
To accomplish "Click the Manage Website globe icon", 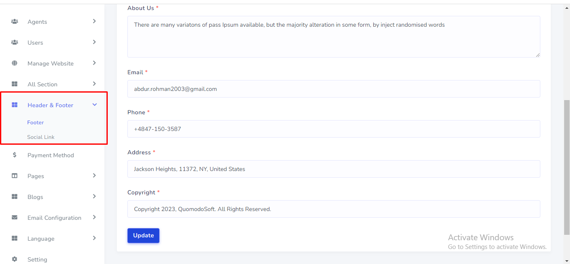I will (15, 63).
